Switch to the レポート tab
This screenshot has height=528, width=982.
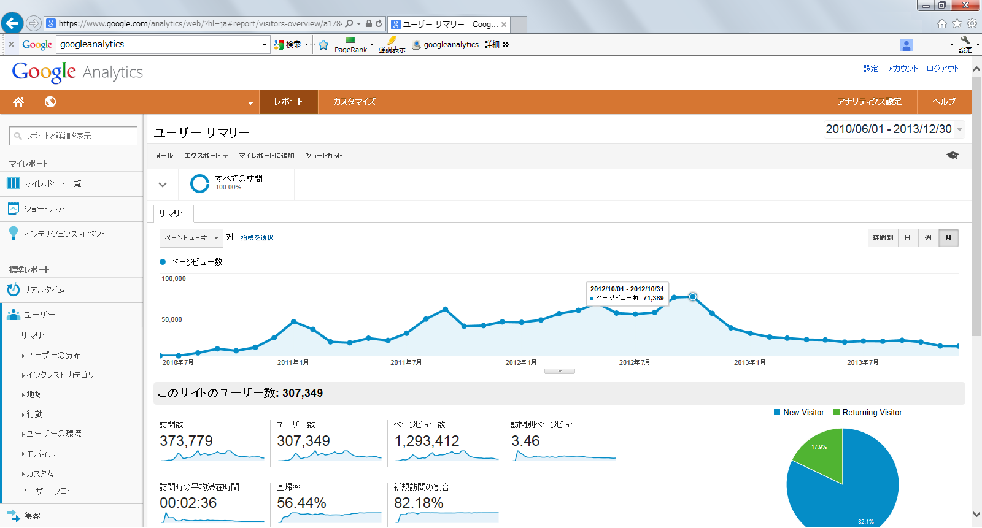[288, 102]
